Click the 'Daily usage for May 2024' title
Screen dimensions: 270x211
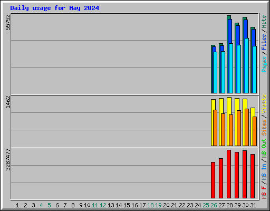(54, 8)
